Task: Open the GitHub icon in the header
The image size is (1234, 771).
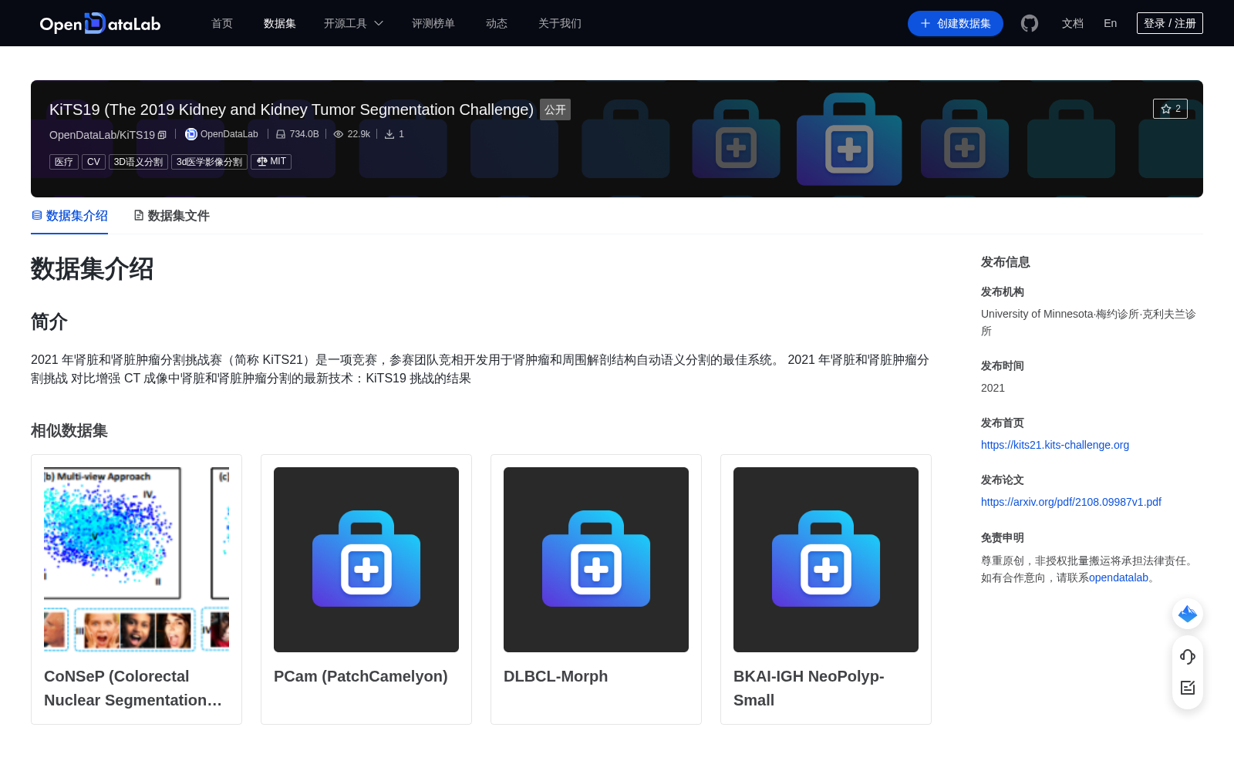Action: [1030, 23]
